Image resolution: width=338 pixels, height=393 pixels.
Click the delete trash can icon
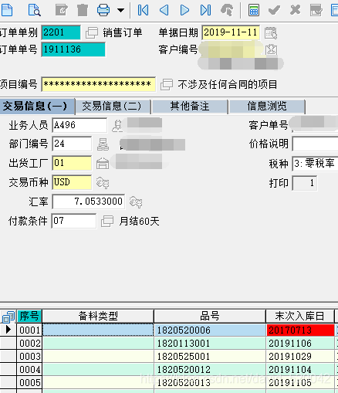coord(83,10)
